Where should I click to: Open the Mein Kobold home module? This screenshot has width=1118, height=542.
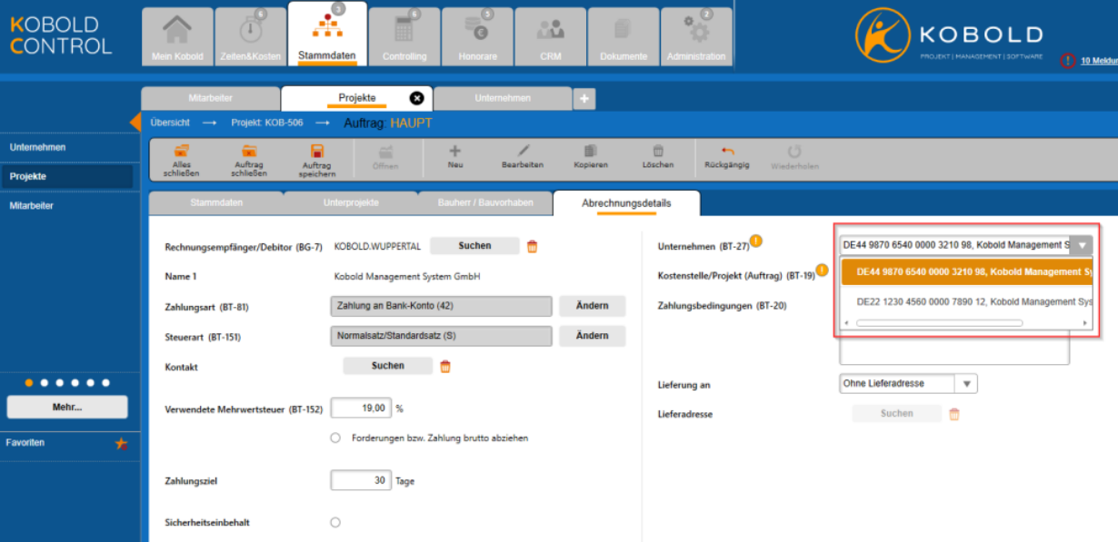tap(177, 37)
